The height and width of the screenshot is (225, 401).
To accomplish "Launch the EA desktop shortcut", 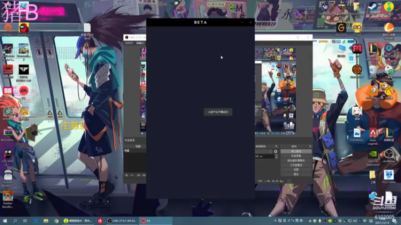I will [24, 90].
